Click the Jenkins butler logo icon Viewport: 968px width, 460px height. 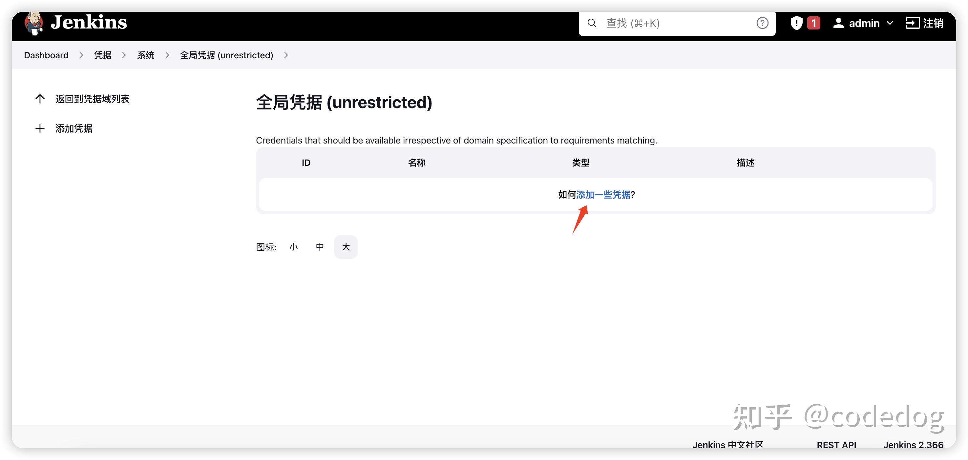(34, 23)
